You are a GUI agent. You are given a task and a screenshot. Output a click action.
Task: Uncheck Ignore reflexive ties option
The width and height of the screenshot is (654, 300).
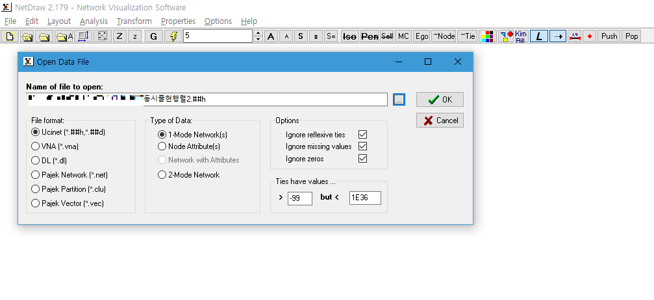pyautogui.click(x=363, y=135)
